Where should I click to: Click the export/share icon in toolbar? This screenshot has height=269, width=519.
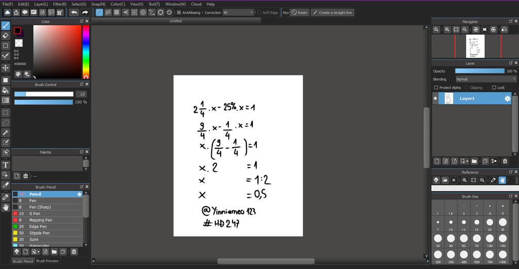click(x=16, y=13)
